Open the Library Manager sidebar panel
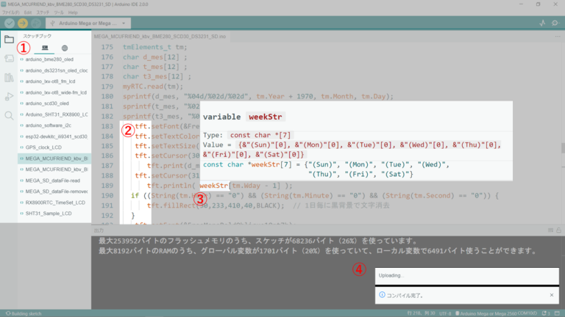The height and width of the screenshot is (317, 565). [x=9, y=77]
